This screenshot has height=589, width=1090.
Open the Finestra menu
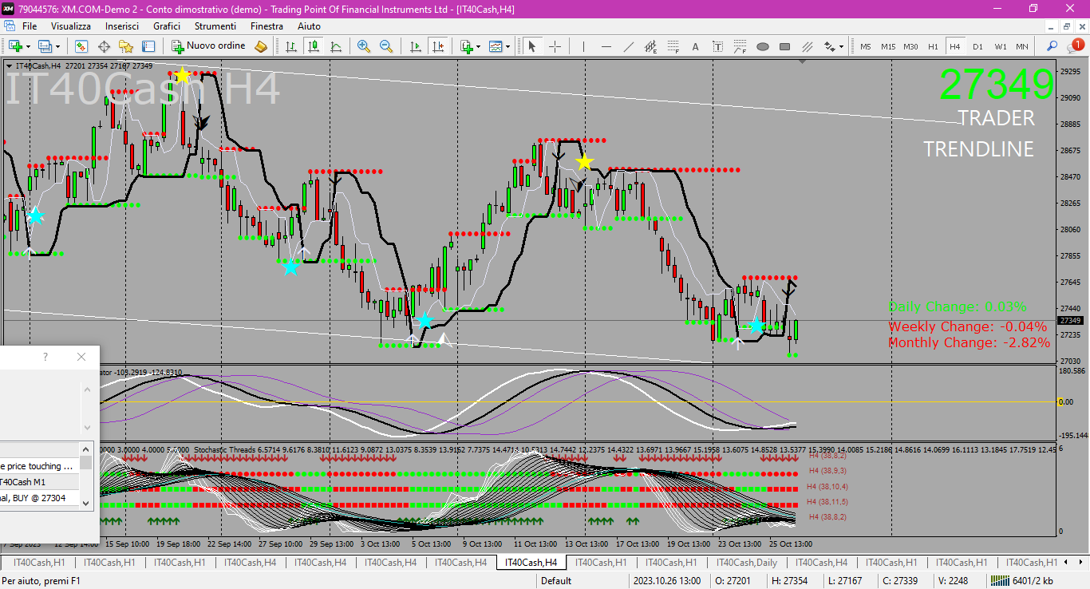click(267, 26)
